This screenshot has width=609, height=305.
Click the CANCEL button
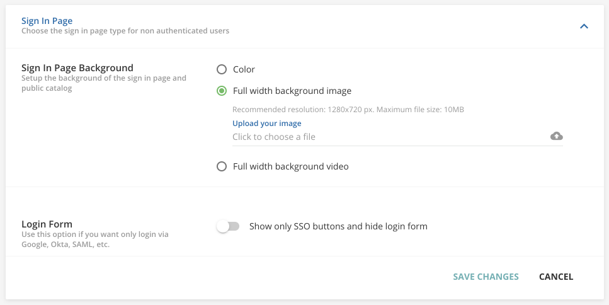click(x=556, y=277)
